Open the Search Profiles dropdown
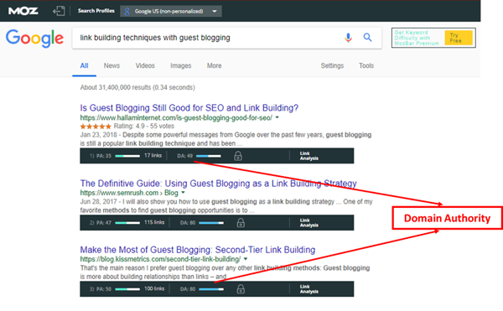 [171, 11]
